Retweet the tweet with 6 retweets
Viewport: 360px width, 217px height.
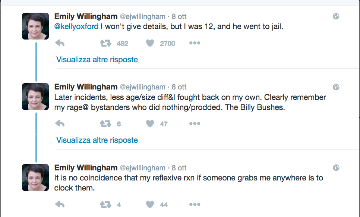pos(106,124)
